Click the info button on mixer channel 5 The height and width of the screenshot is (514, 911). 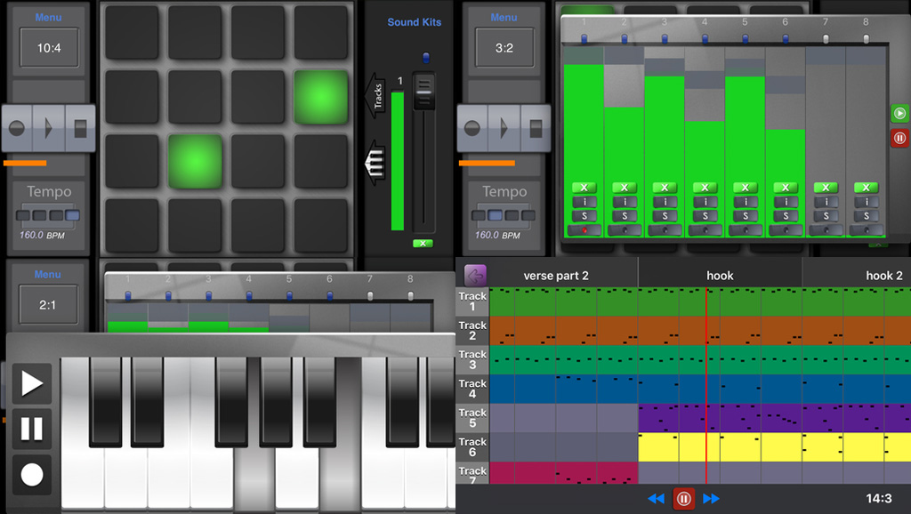click(x=746, y=202)
